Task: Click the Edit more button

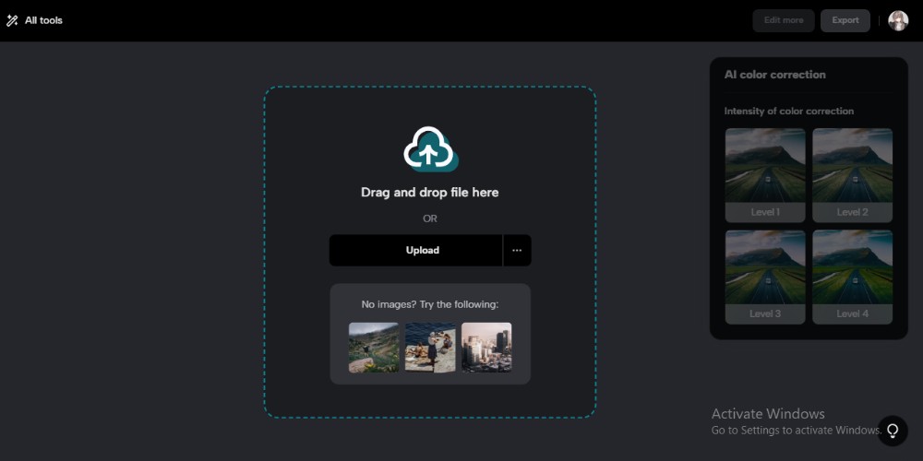Action: pyautogui.click(x=784, y=20)
